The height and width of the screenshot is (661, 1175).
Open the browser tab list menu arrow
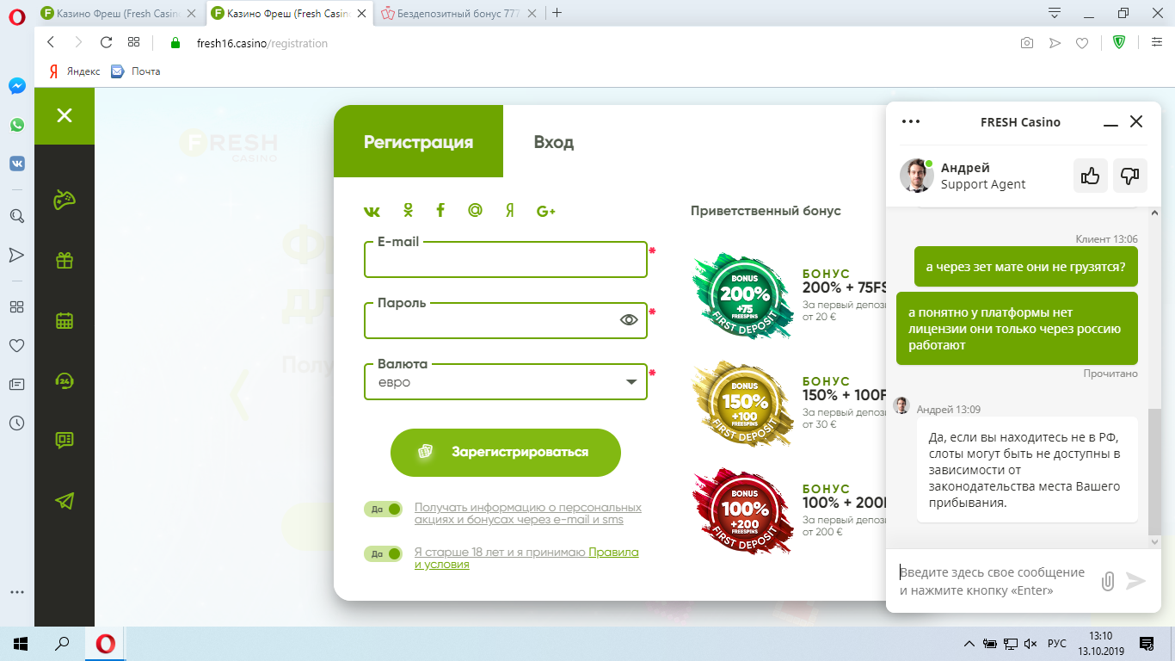1055,13
